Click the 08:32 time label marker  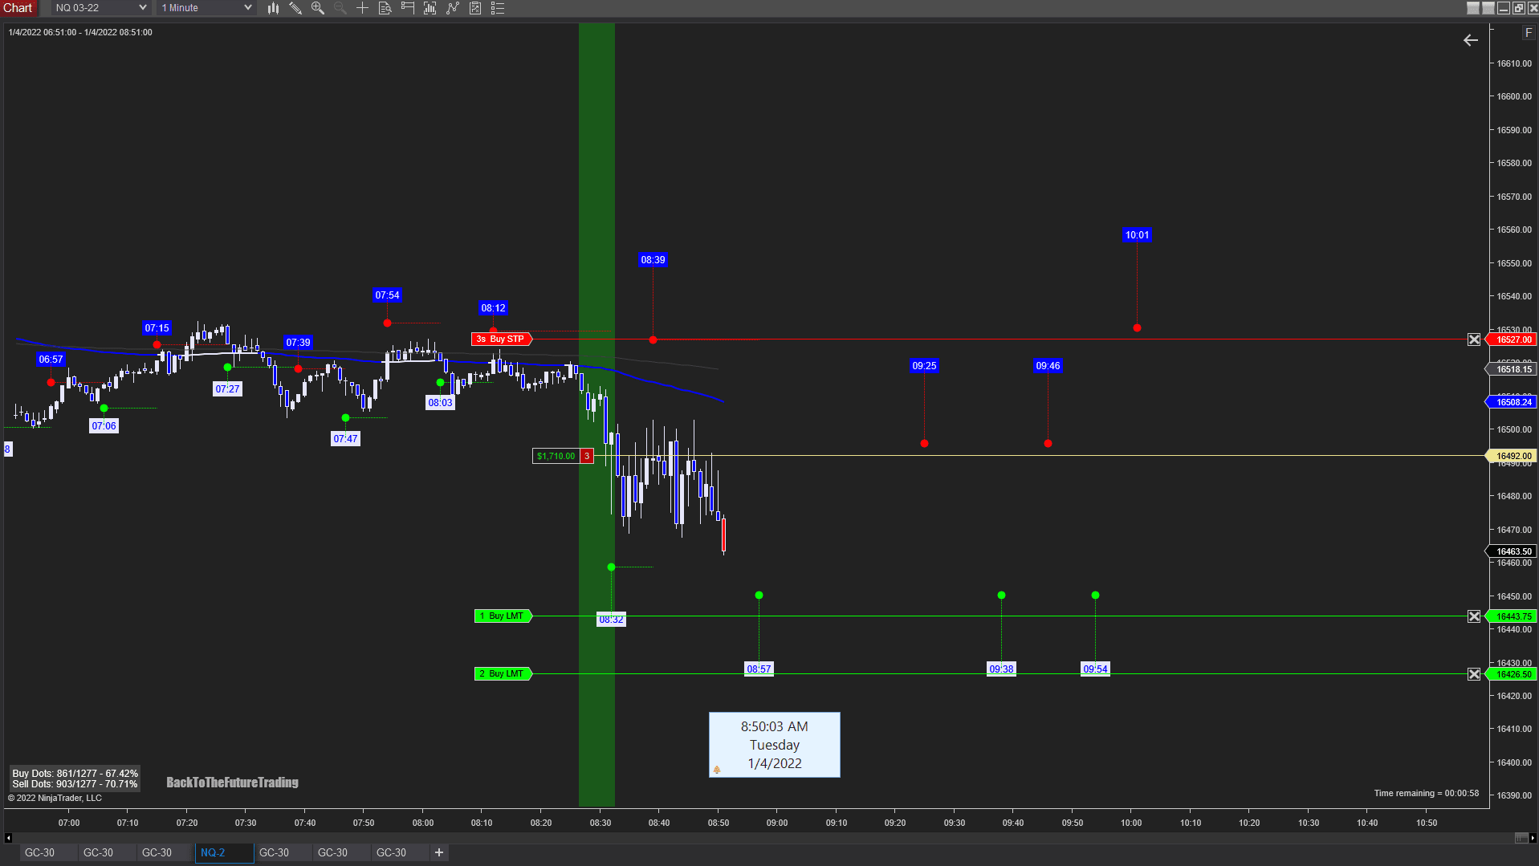click(611, 620)
